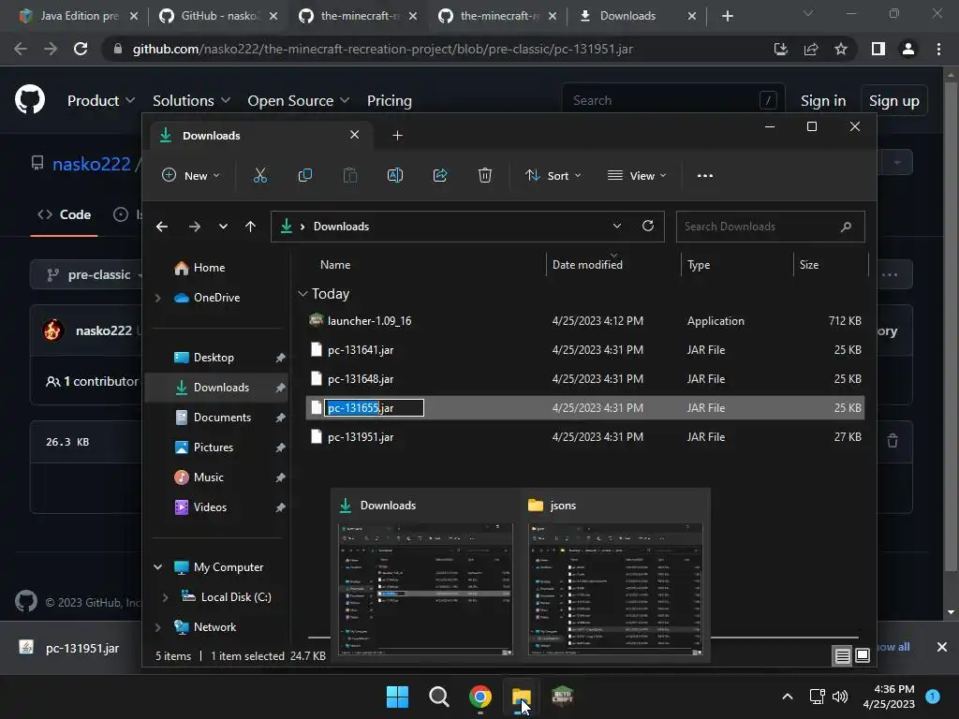Image resolution: width=959 pixels, height=719 pixels.
Task: Go back in File Explorer navigation
Action: [161, 227]
